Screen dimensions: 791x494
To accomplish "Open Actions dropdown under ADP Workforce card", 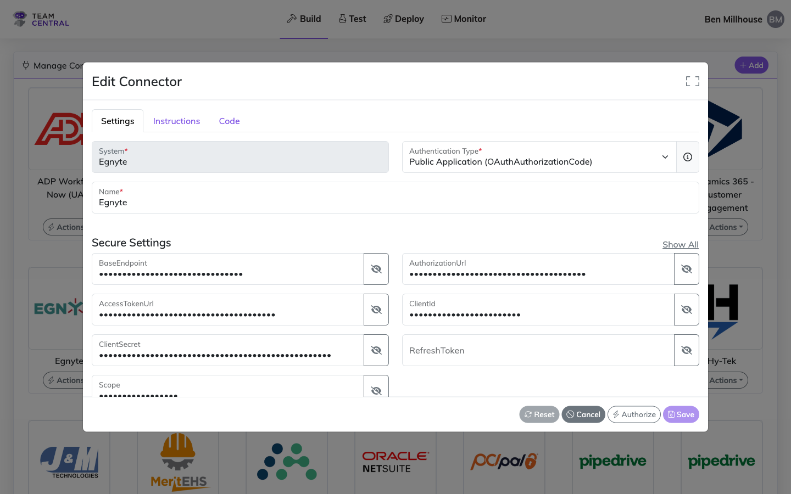I will click(64, 227).
